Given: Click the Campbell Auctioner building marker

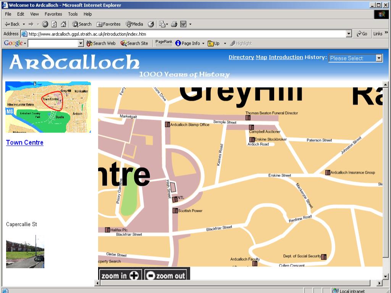Looking at the screenshot, I should point(251,127).
